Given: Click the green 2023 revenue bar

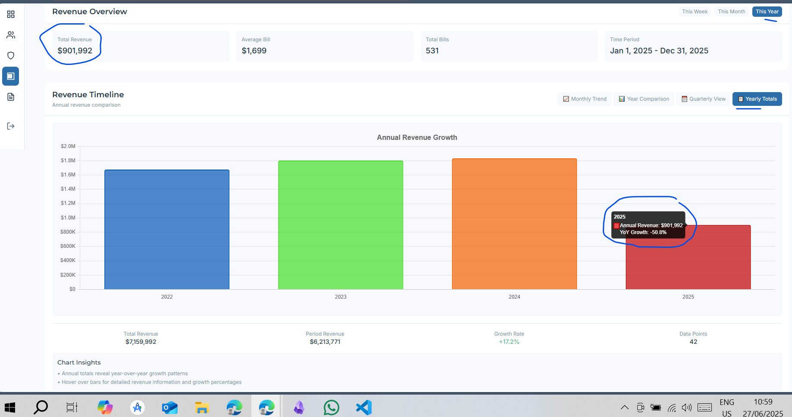Looking at the screenshot, I should [x=341, y=225].
